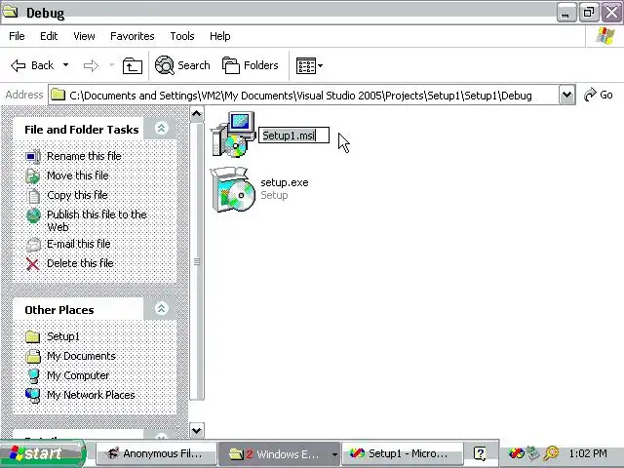Click the My Computer icon
Viewport: 624px width, 468px height.
33,375
